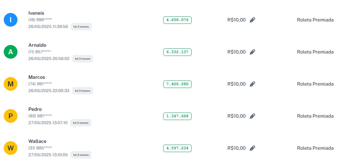Click the name Ivaneis
Screen dimensions: 346x162
pyautogui.click(x=36, y=13)
